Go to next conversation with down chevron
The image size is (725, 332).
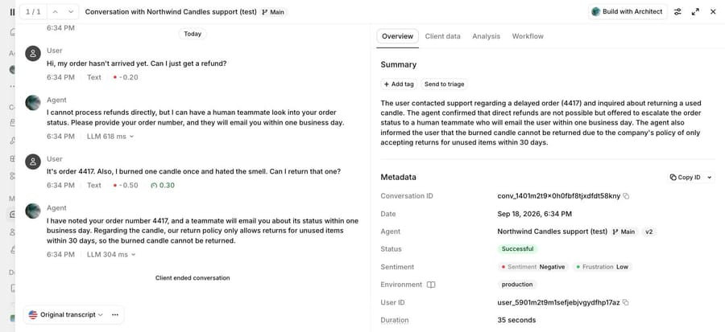tap(71, 12)
